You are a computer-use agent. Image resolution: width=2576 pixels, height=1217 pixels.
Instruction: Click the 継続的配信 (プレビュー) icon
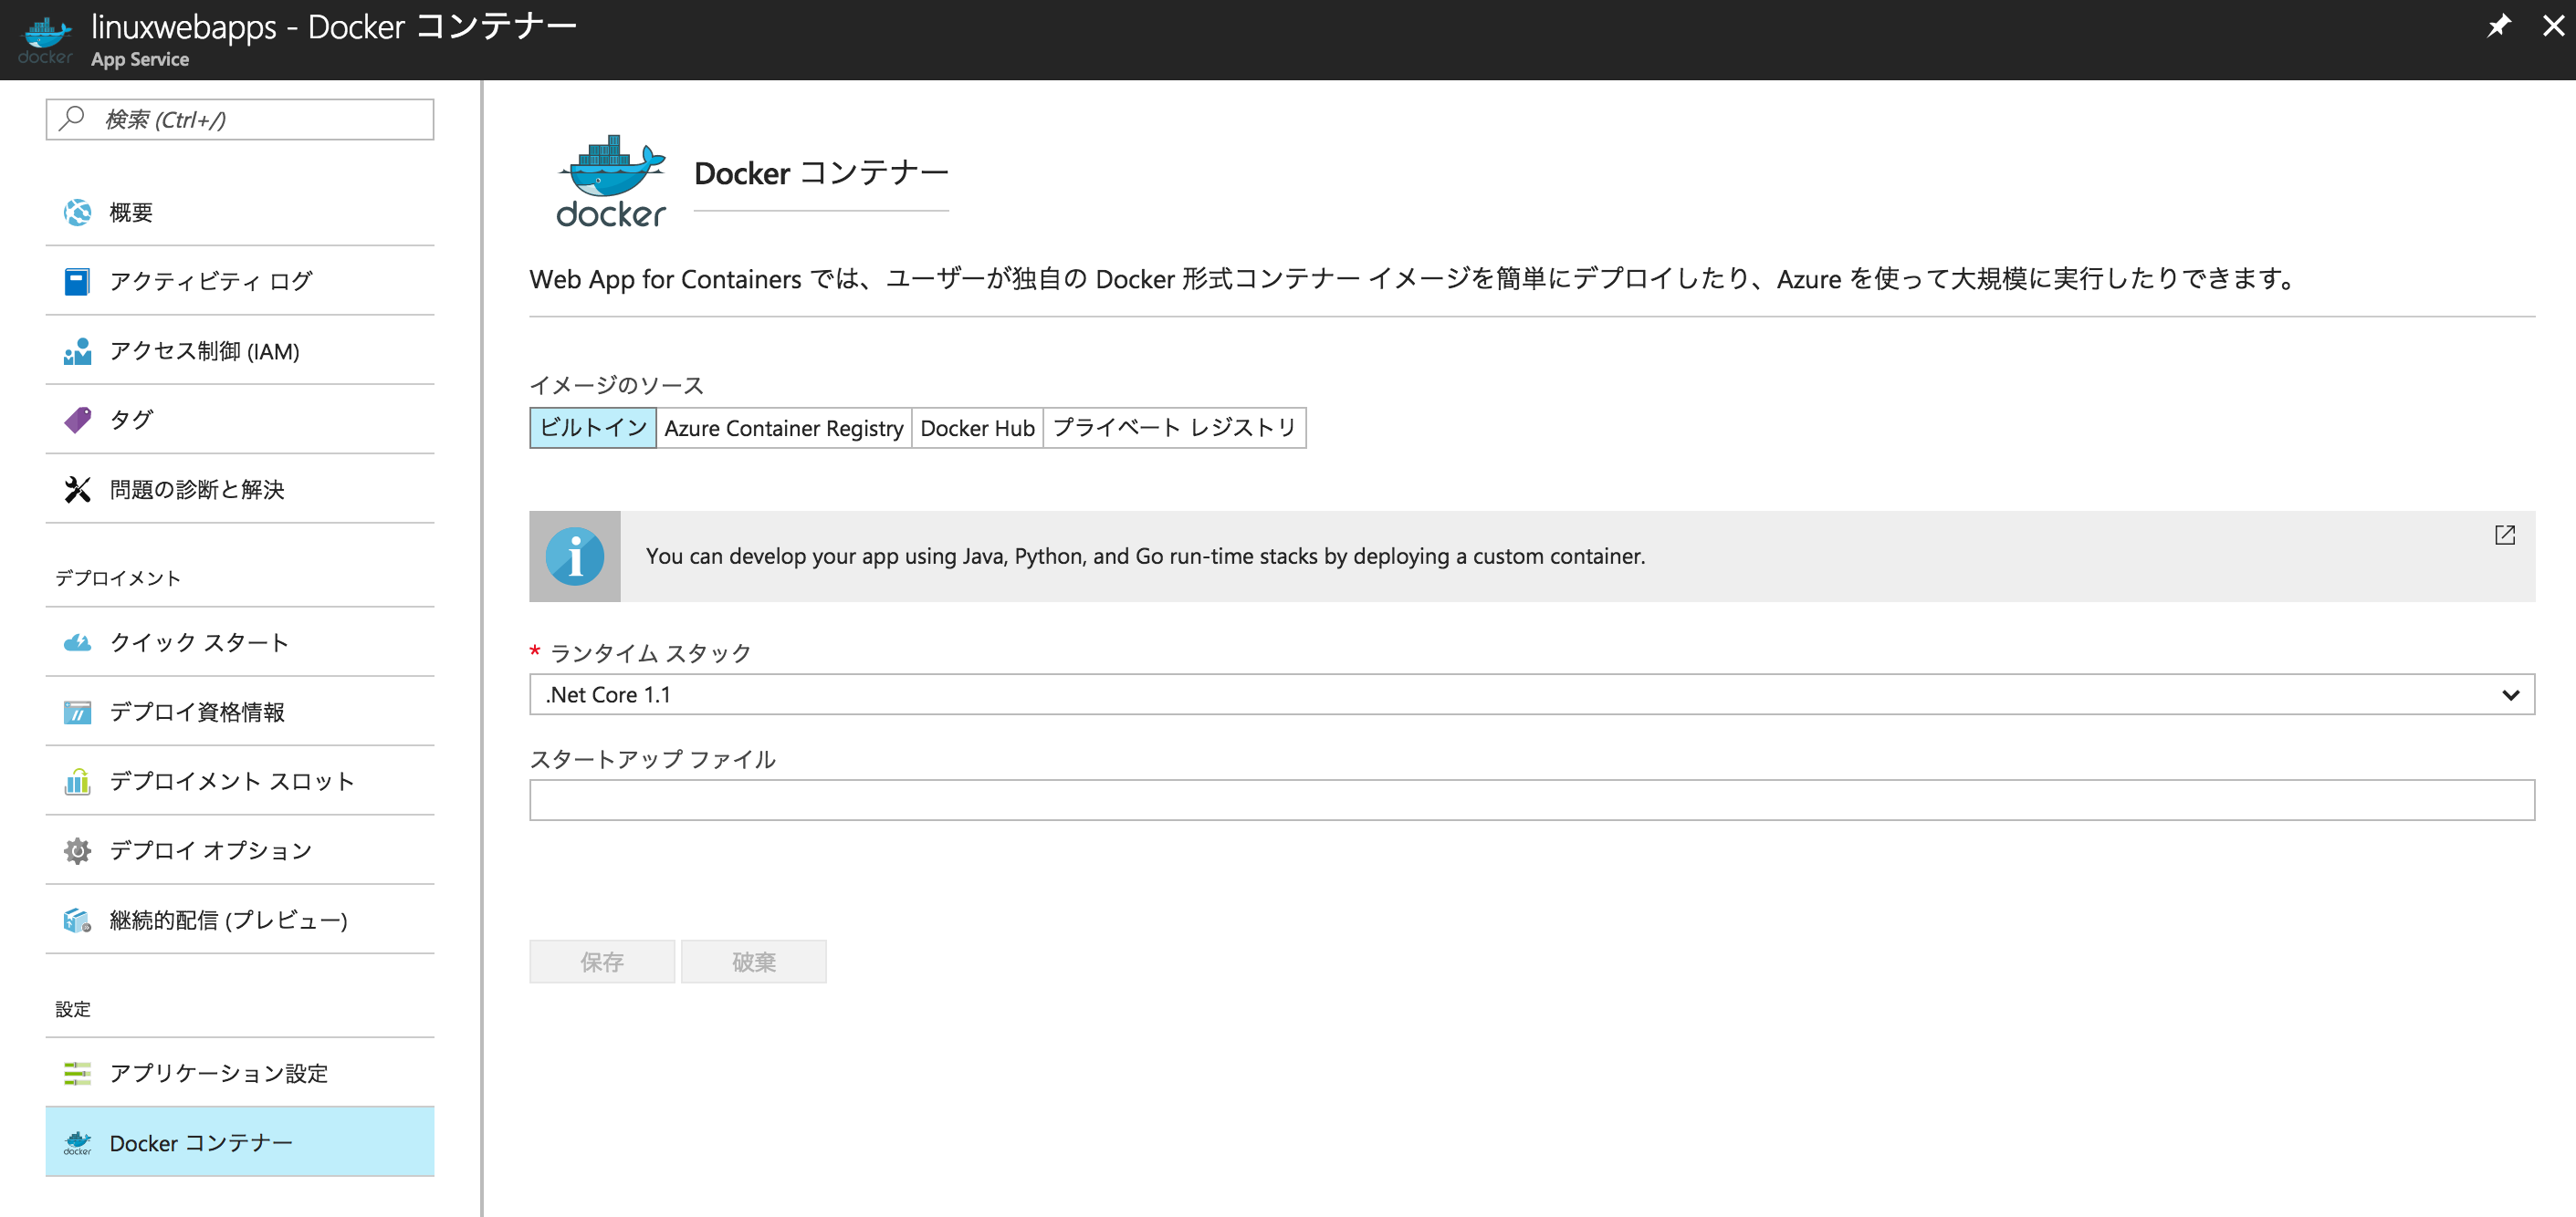[77, 921]
